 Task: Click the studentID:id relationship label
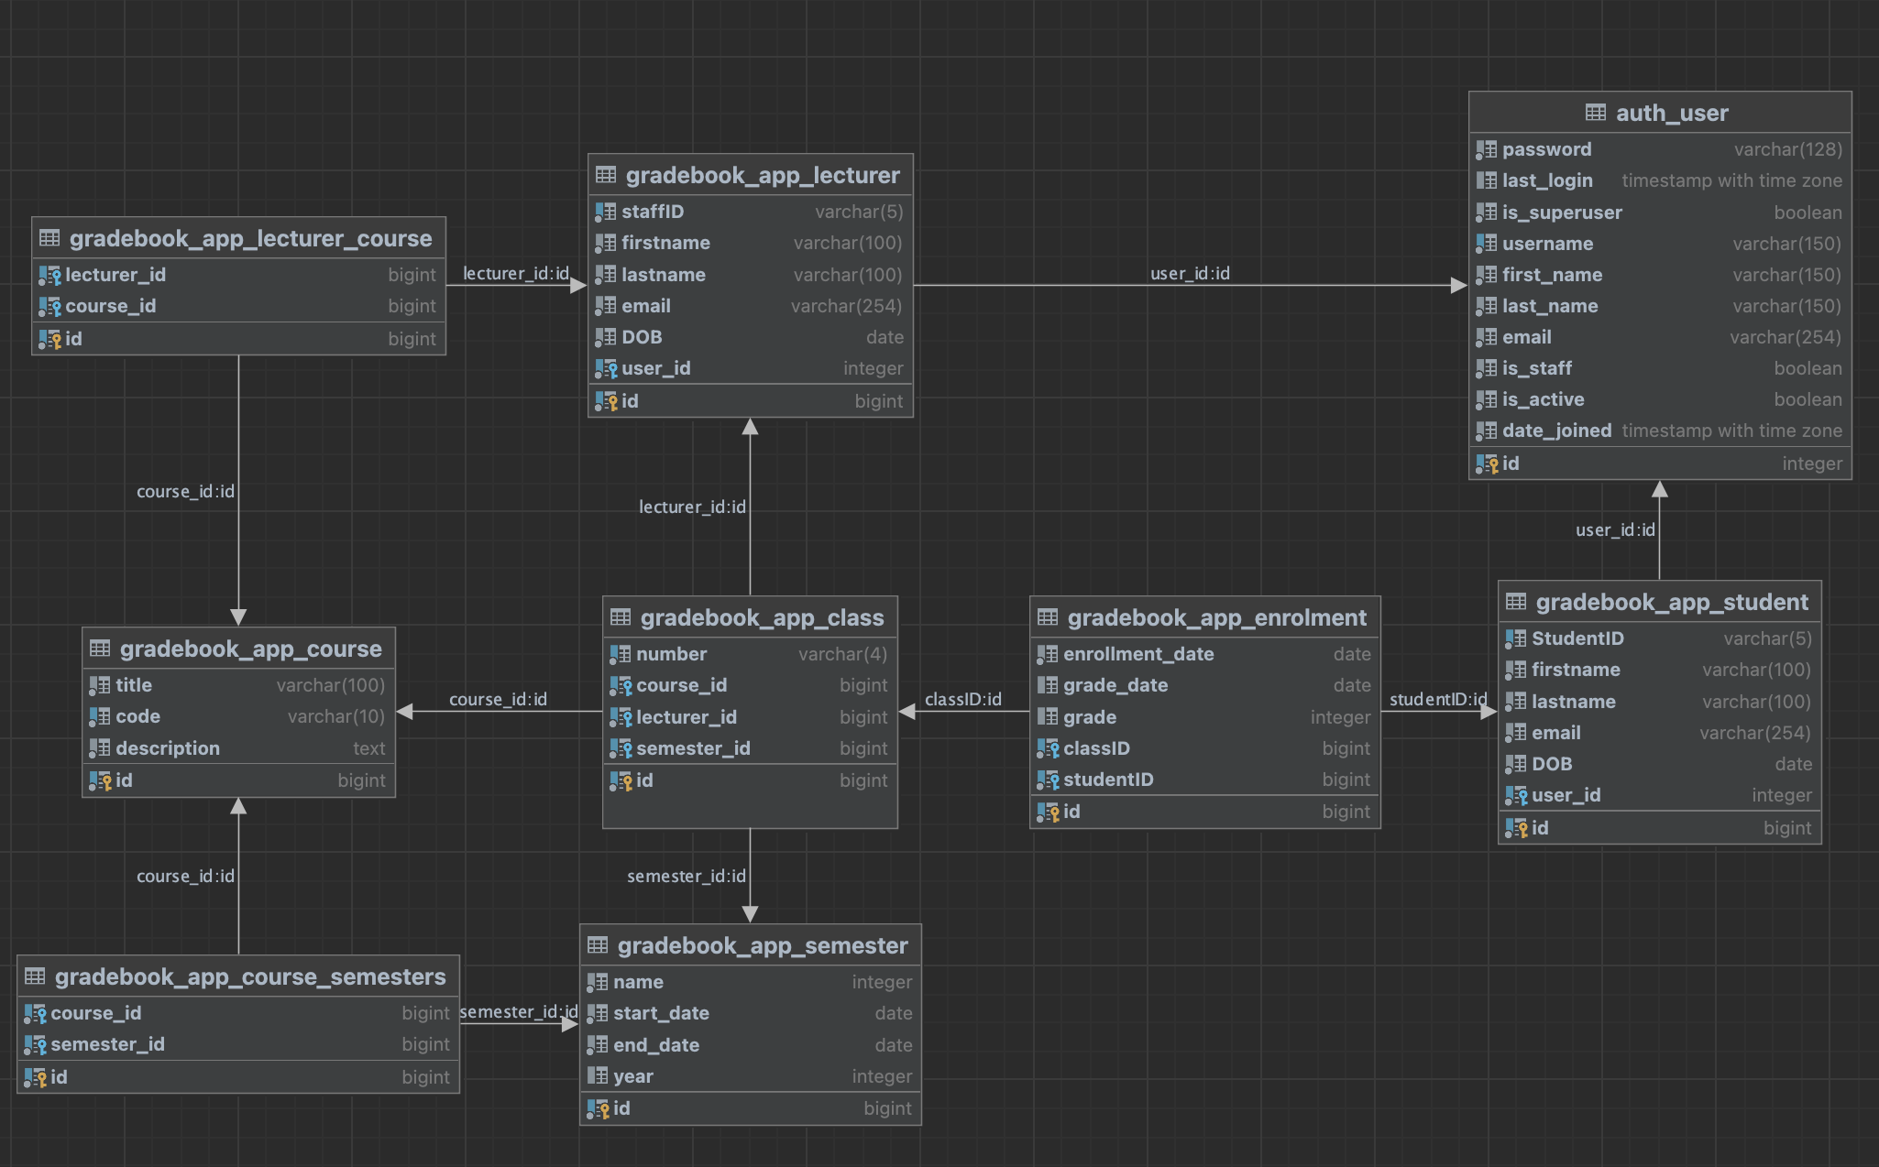(x=1437, y=700)
